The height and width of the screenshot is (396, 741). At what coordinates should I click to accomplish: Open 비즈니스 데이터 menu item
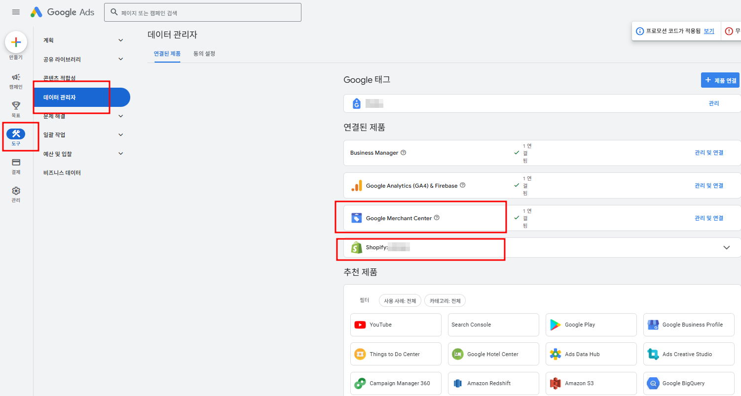[62, 173]
